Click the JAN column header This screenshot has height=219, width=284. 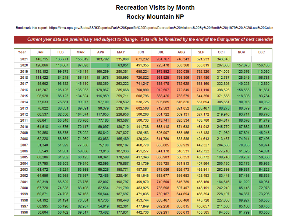pos(40,52)
